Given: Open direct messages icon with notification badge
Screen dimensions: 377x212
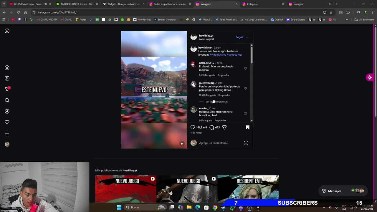Looking at the screenshot, I should click(7, 89).
